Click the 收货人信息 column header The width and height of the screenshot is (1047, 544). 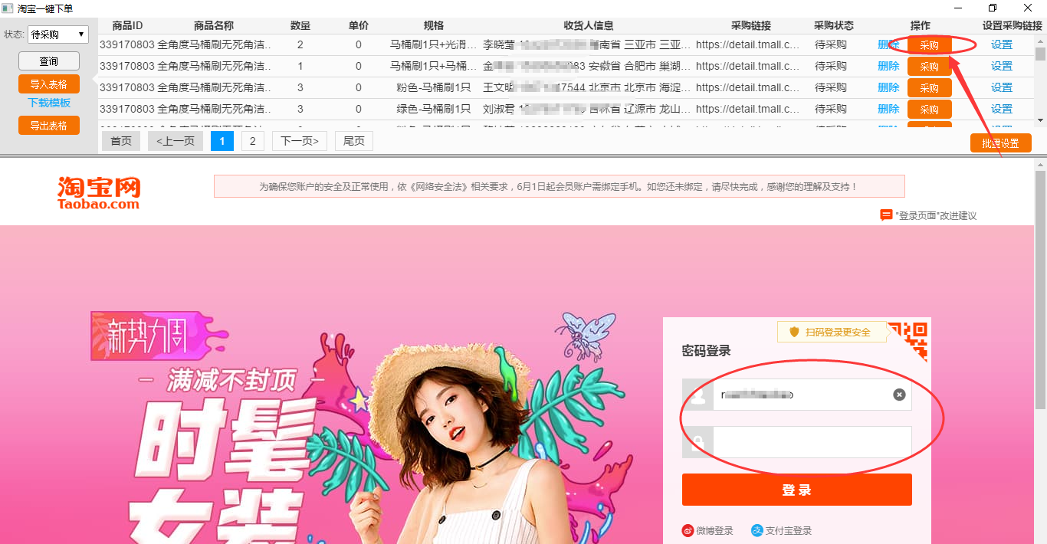(588, 25)
